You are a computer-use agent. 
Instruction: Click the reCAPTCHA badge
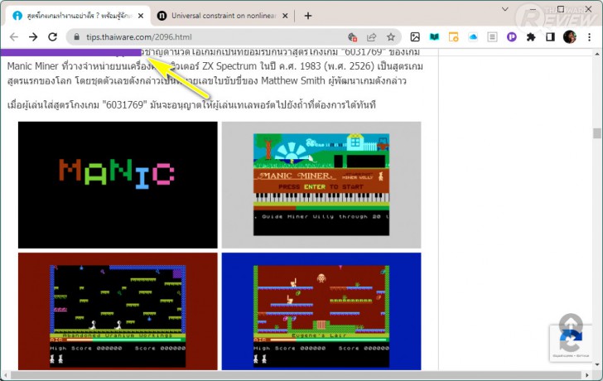(571, 344)
